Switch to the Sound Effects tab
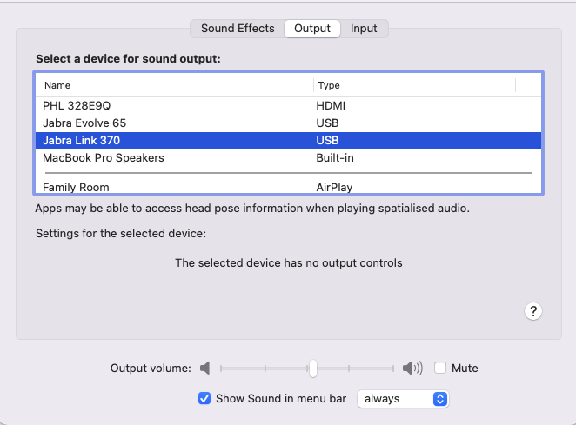576x425 pixels. [x=238, y=29]
